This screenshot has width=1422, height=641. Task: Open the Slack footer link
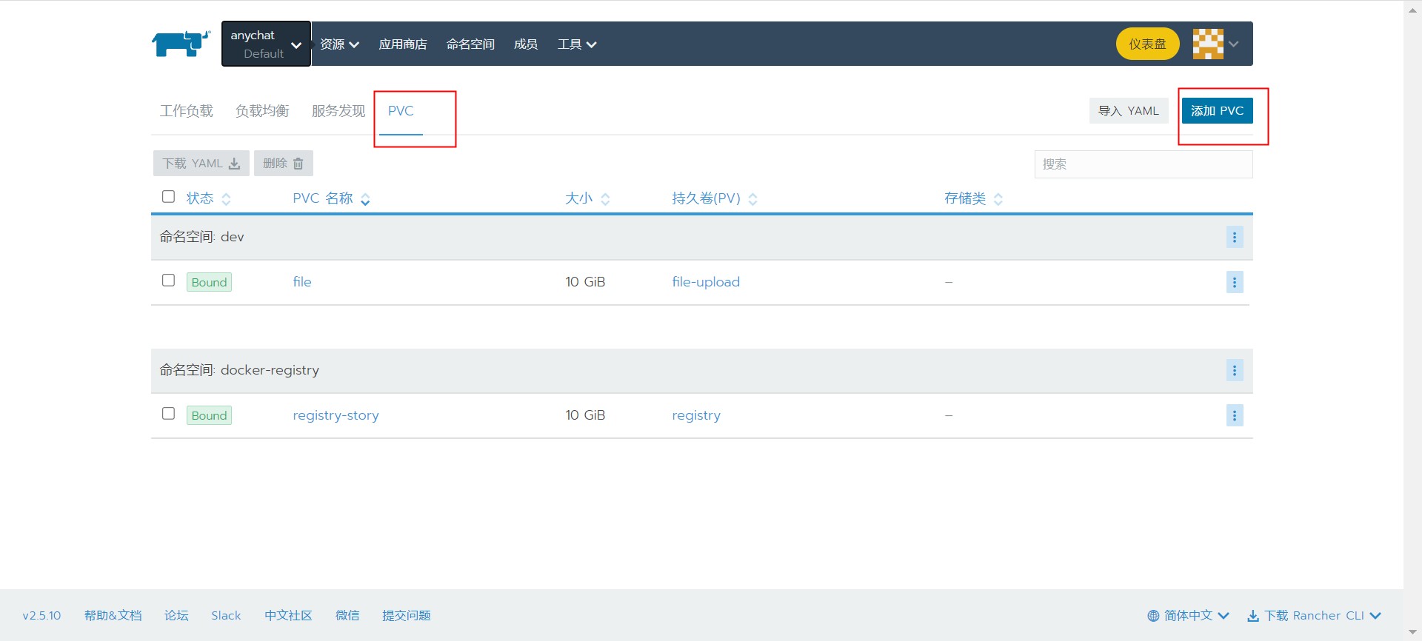tap(226, 616)
